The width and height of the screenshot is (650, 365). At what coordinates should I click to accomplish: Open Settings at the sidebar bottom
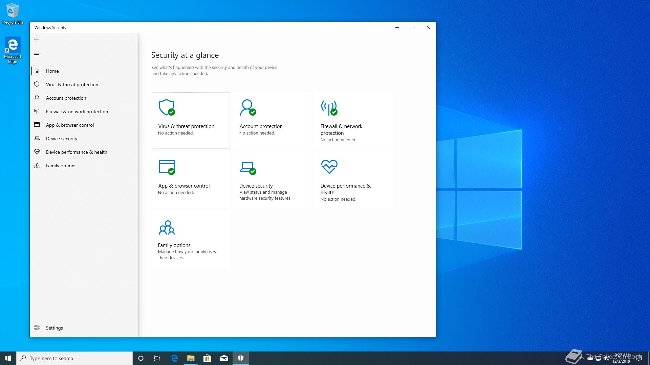click(84, 328)
